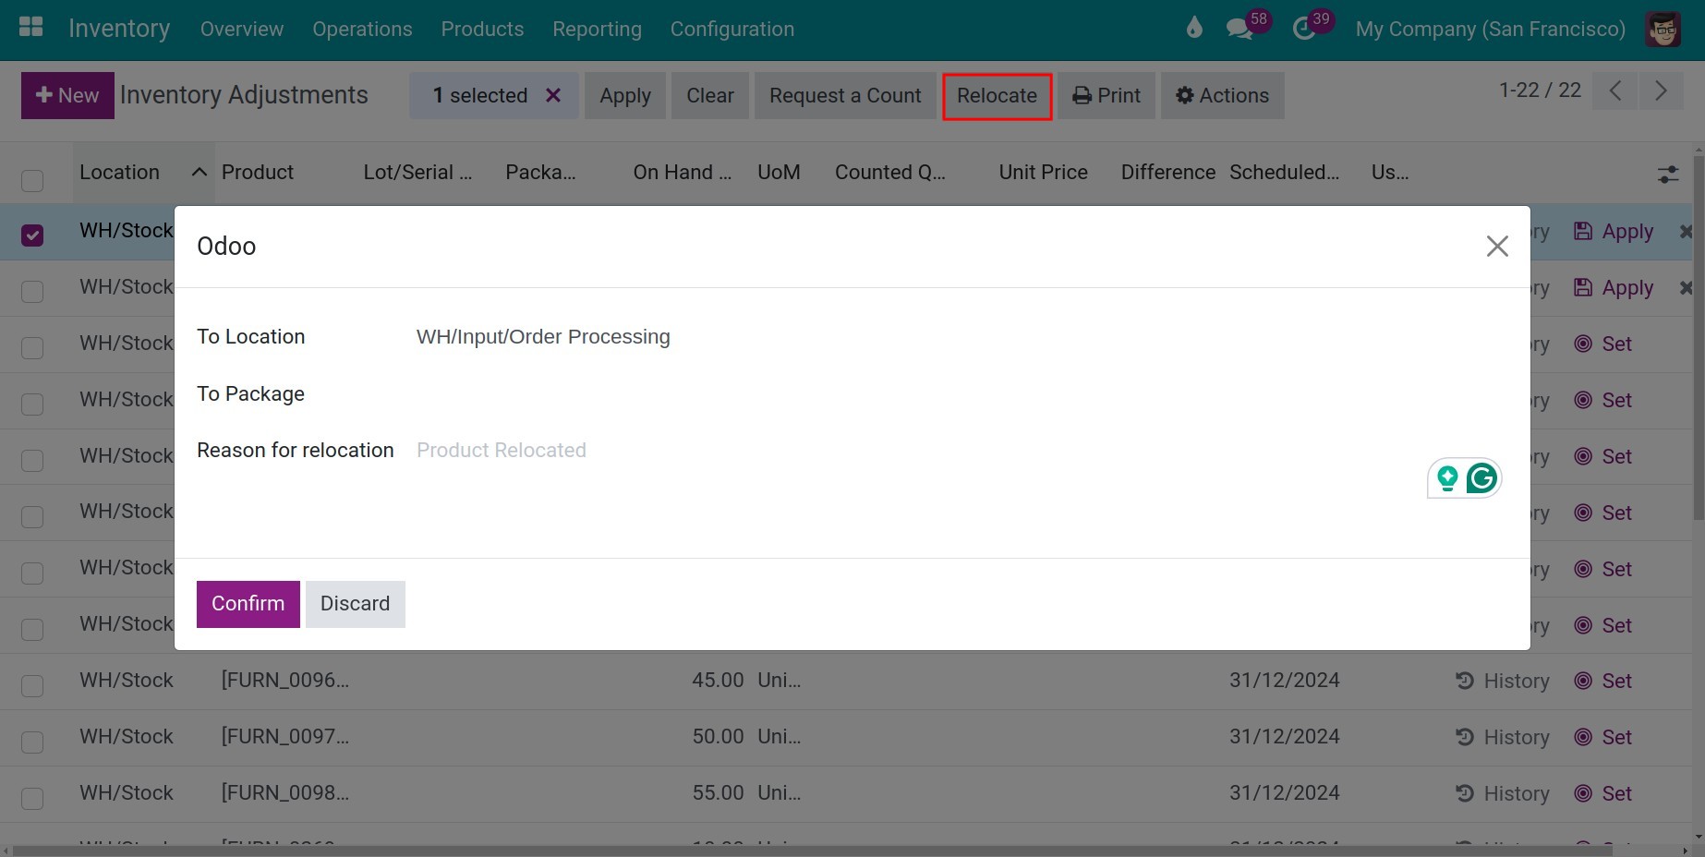Tick the checkbox of the FURN_0097 row
The image size is (1705, 857).
click(x=32, y=742)
